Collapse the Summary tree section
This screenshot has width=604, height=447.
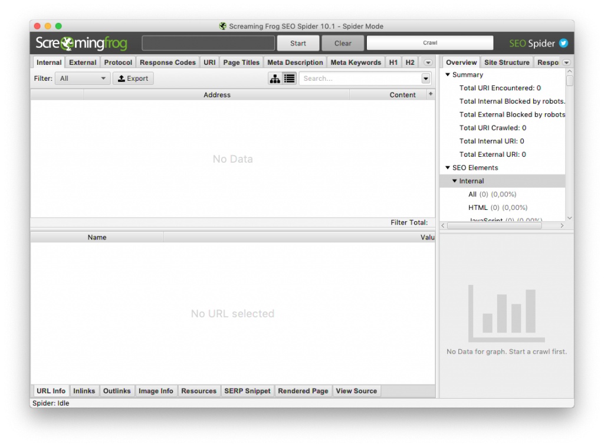[x=448, y=75]
